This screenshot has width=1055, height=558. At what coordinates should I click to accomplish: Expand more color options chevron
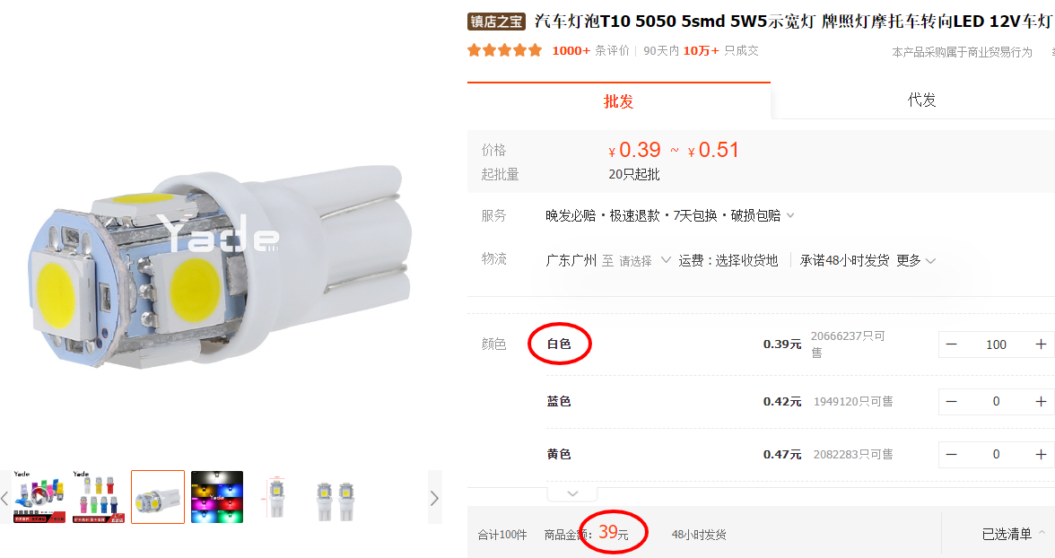pos(573,493)
